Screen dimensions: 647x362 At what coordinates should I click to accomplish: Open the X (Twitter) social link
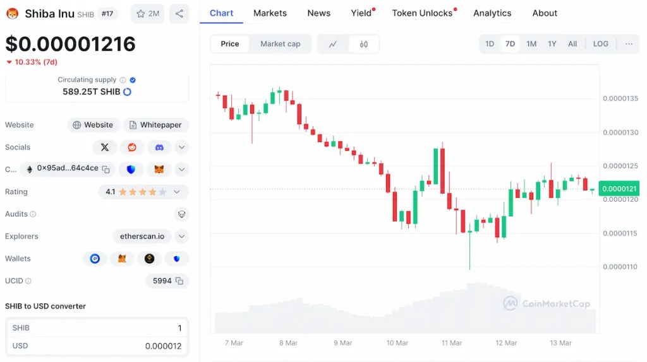tap(105, 147)
